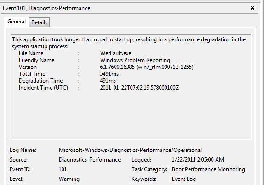Click the Keywords value Event Log
Viewport: 264px width, 185px height.
pos(184,179)
